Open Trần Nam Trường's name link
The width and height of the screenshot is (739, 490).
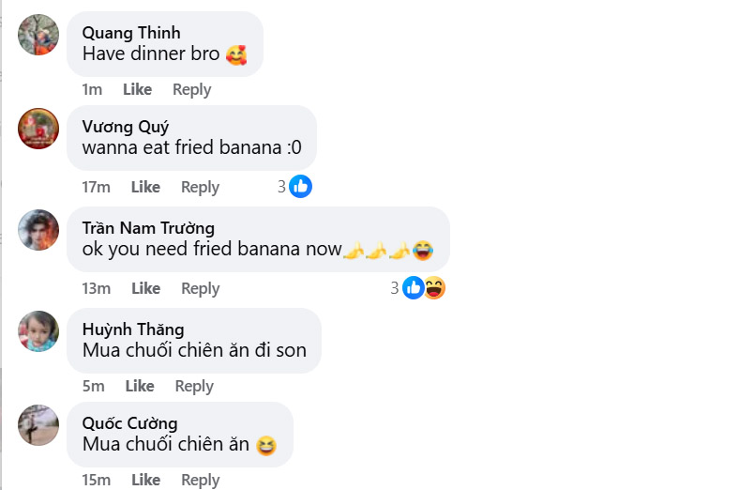(148, 227)
